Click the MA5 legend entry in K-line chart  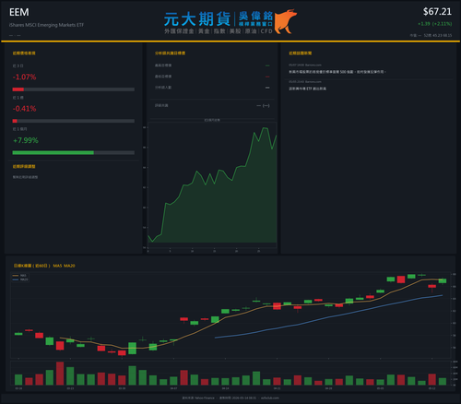(x=19, y=276)
